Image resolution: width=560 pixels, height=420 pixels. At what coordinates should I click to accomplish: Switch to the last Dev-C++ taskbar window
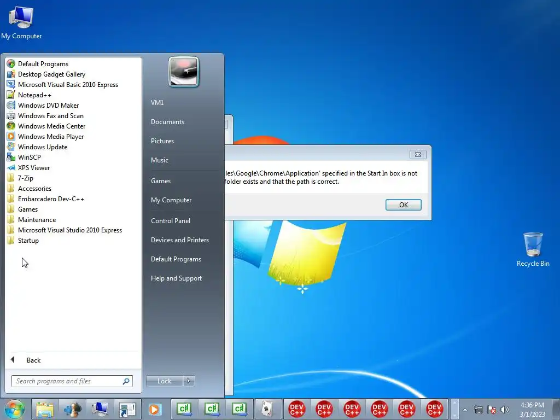click(x=434, y=409)
